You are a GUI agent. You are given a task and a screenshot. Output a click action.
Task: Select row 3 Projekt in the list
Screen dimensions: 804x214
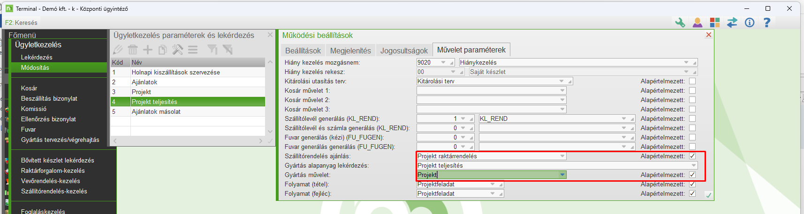point(188,92)
